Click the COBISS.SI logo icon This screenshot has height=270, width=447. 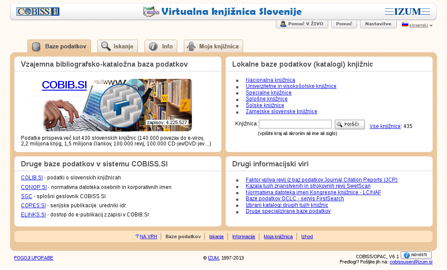tap(38, 12)
